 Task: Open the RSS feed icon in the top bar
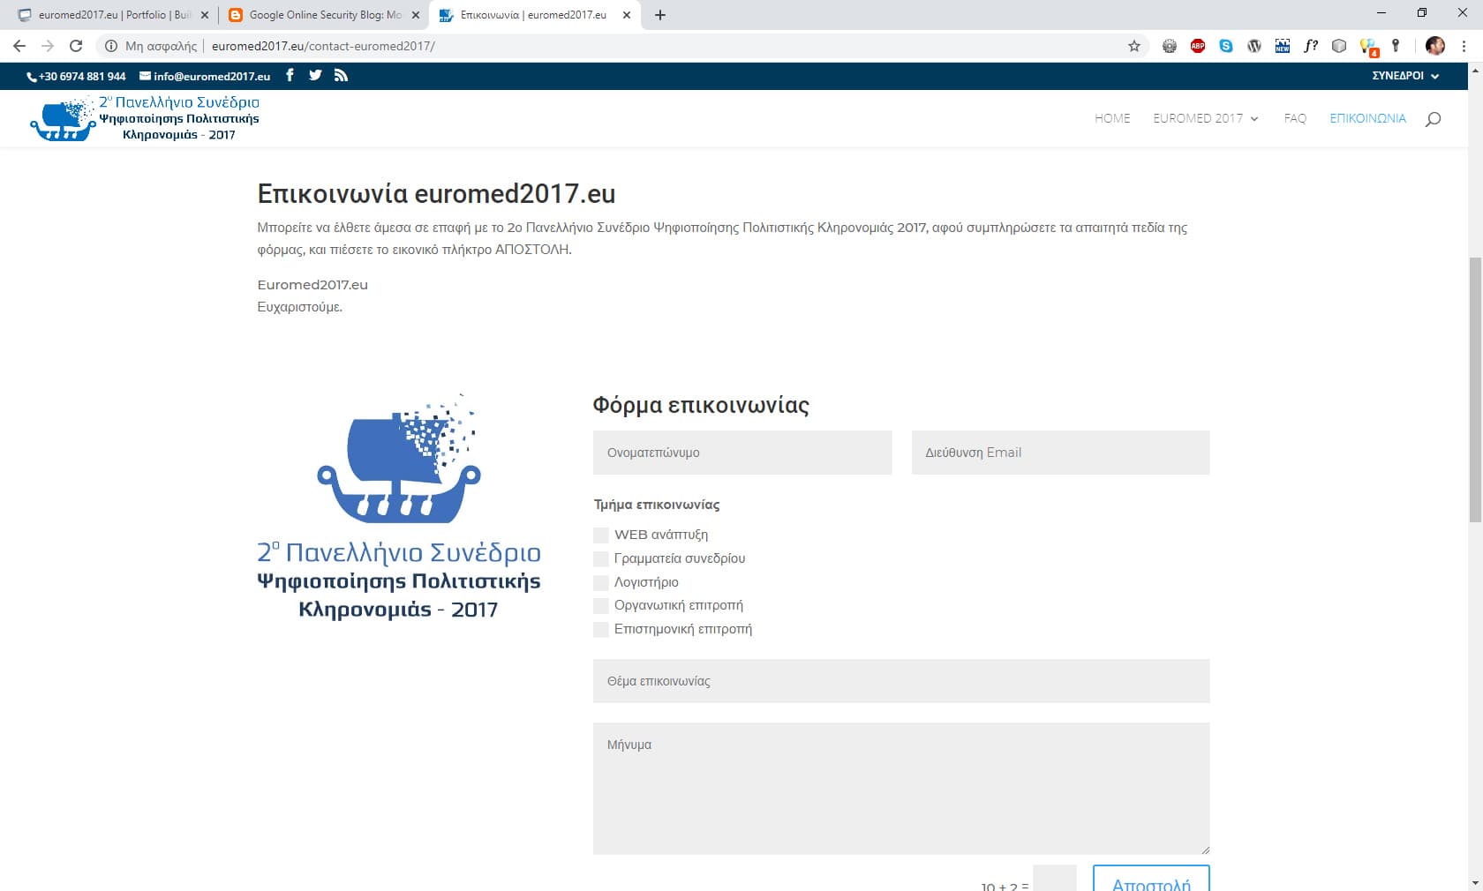coord(341,75)
